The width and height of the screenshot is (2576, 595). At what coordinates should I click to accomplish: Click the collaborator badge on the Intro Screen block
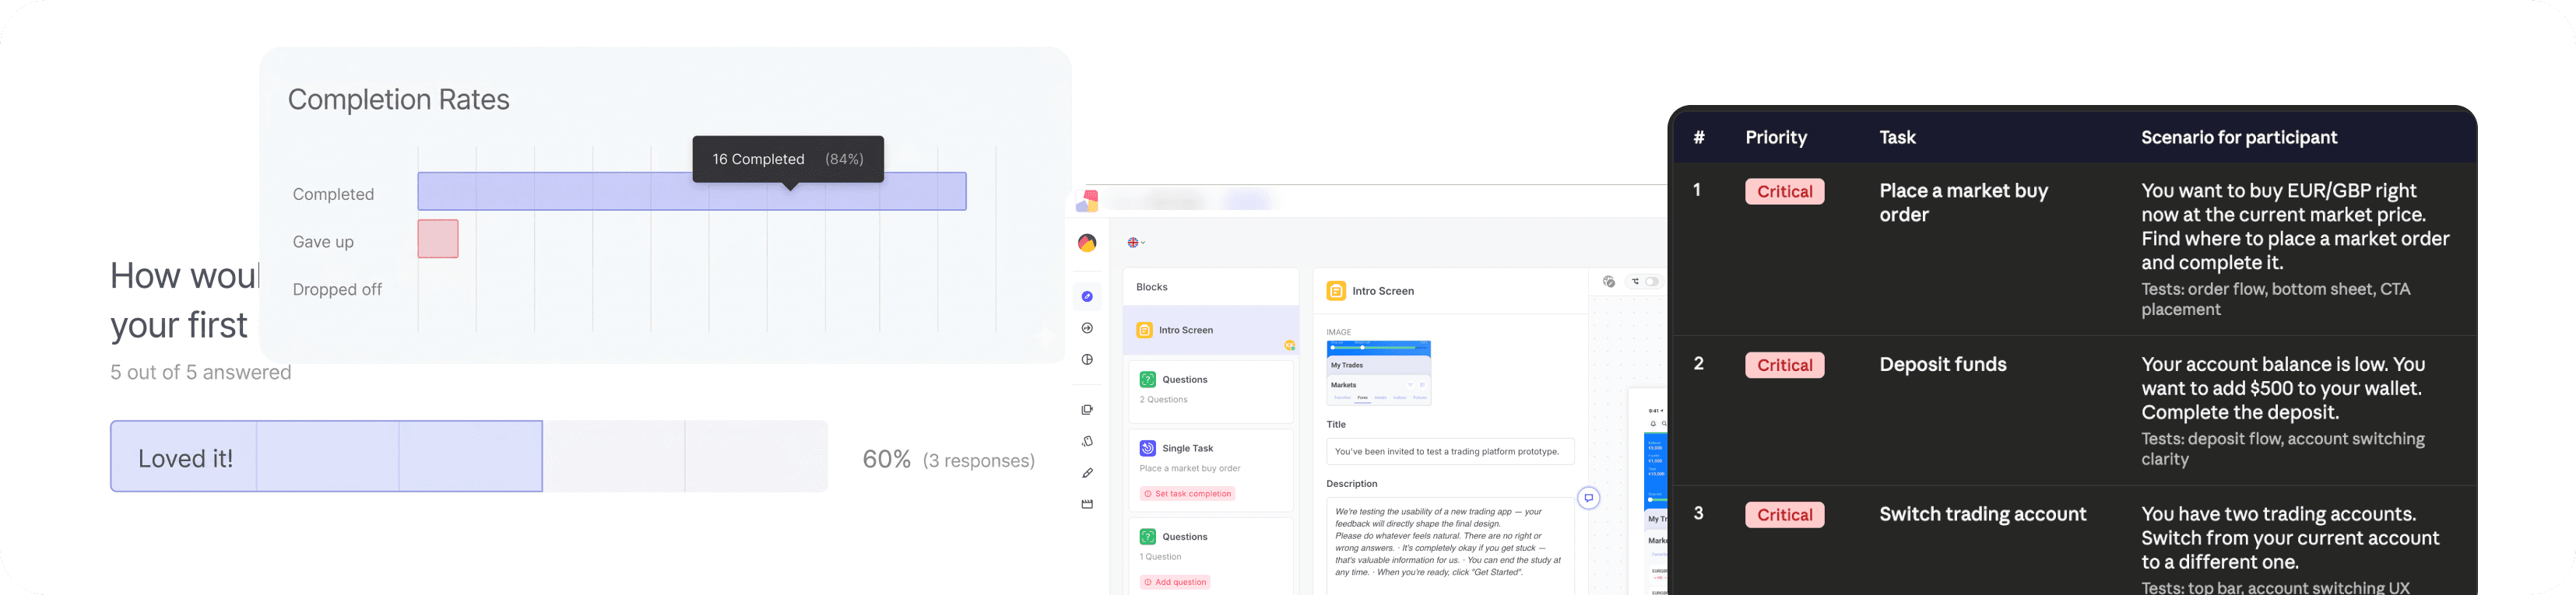pyautogui.click(x=1290, y=345)
